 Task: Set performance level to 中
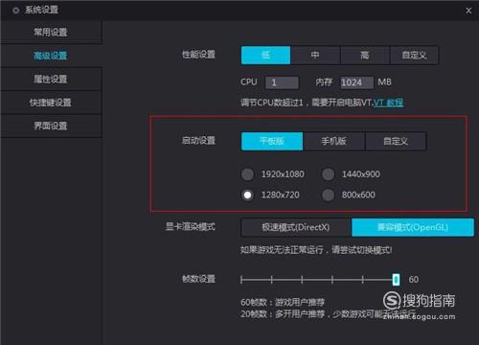click(x=315, y=56)
